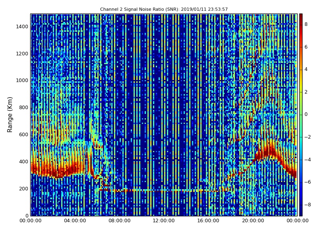This screenshot has height=239, width=318.
Task: Click the 04:00:00 time tick label
Action: pyautogui.click(x=75, y=221)
